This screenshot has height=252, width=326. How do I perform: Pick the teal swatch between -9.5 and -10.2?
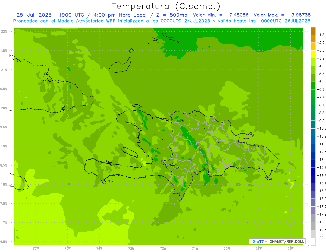coord(314,125)
